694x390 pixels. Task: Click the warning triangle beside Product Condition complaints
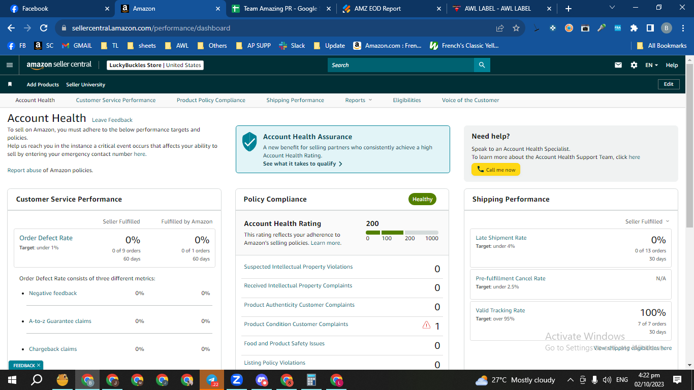pyautogui.click(x=427, y=325)
